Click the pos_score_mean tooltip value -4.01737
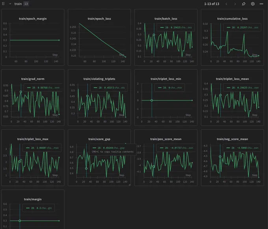This screenshot has height=229, width=268. 176,148
